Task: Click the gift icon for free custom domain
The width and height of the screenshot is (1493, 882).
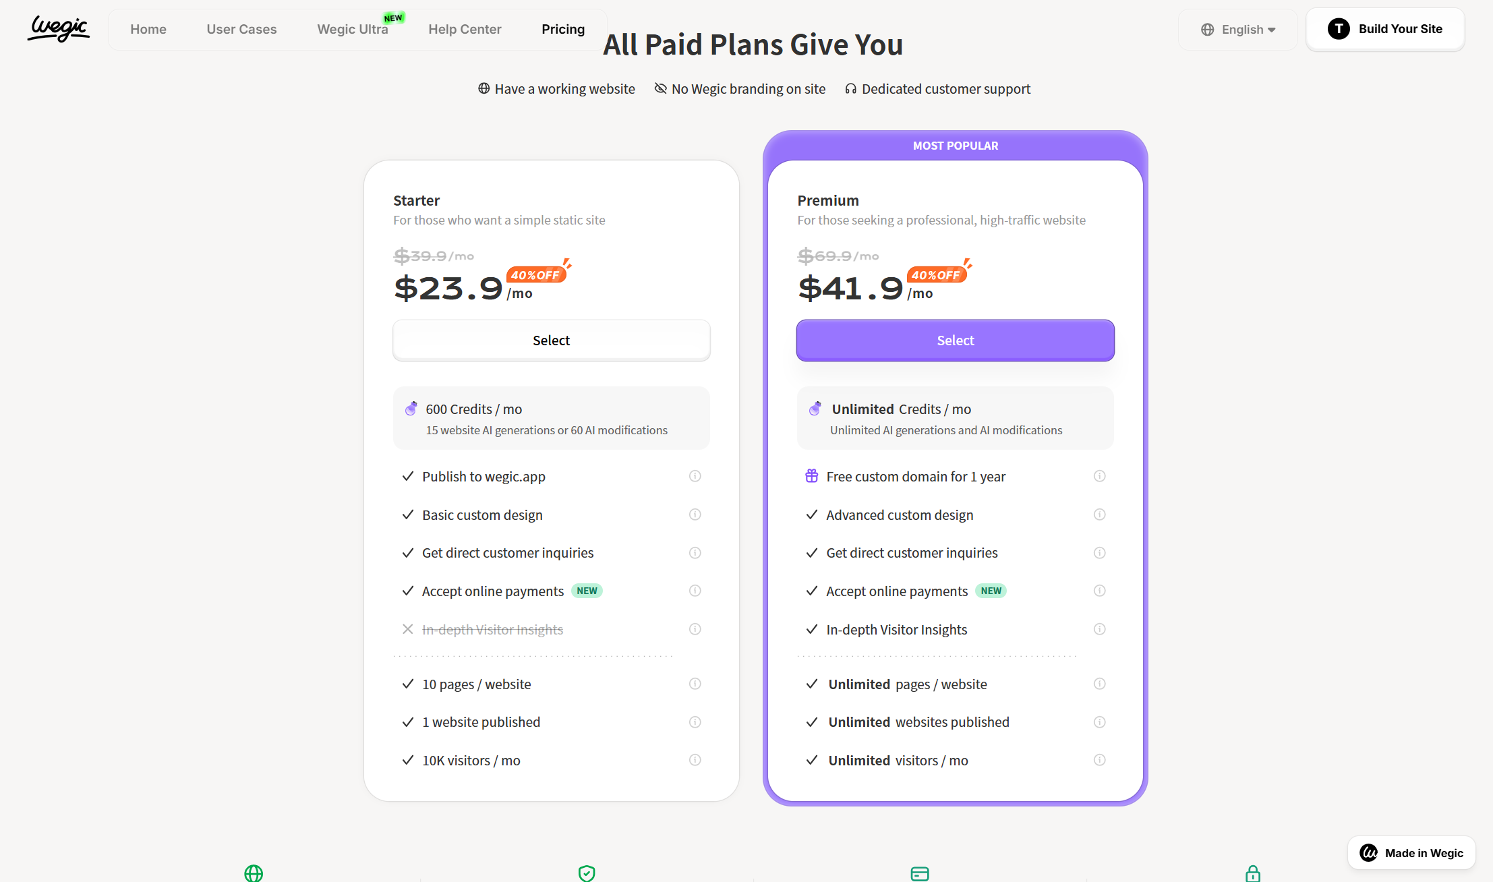Action: coord(812,476)
